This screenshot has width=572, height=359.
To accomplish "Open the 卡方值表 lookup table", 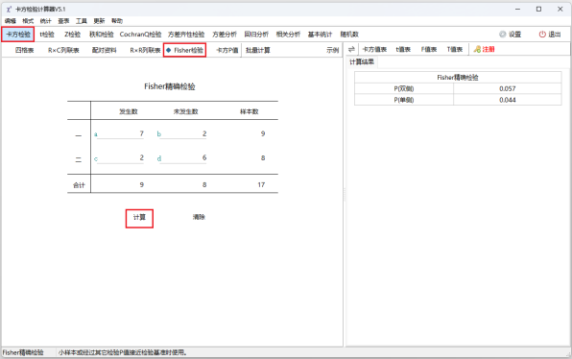I will click(x=374, y=49).
